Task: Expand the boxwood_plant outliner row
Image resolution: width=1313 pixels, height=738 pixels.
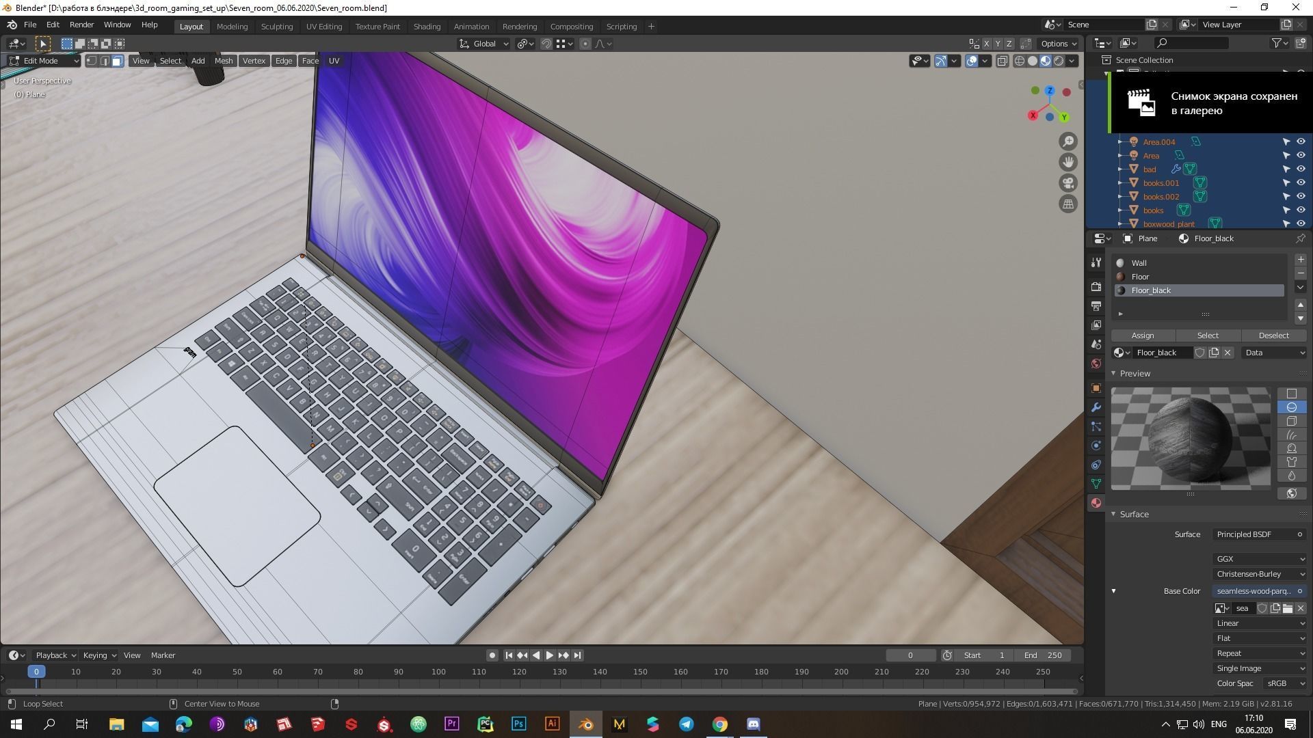Action: (1119, 223)
